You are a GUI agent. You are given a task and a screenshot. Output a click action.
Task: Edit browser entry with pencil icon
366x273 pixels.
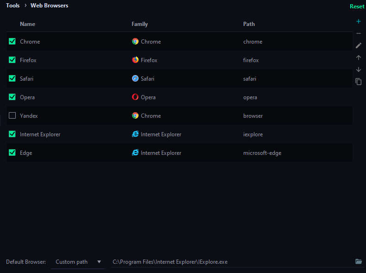point(358,45)
